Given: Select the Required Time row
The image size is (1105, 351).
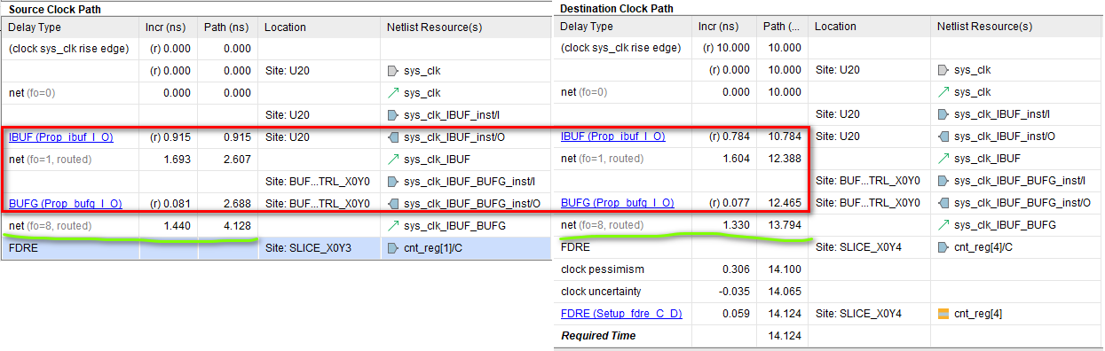Looking at the screenshot, I should [x=828, y=336].
